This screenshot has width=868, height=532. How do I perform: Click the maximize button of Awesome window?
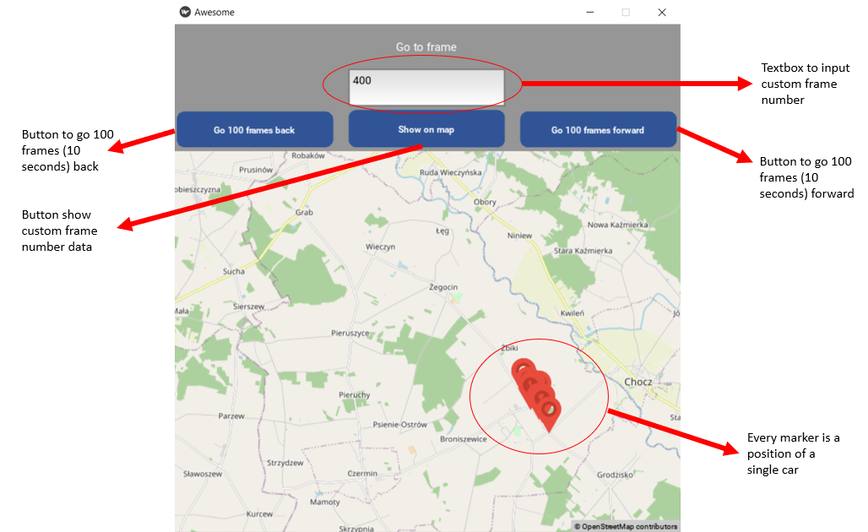[x=626, y=12]
